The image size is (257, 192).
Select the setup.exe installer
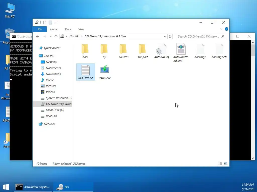pyautogui.click(x=104, y=72)
